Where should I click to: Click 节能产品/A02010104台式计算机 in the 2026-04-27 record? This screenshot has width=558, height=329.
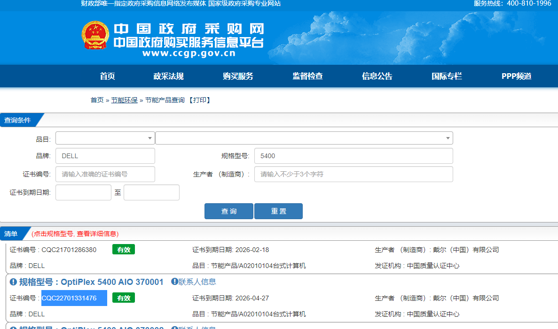tap(259, 314)
